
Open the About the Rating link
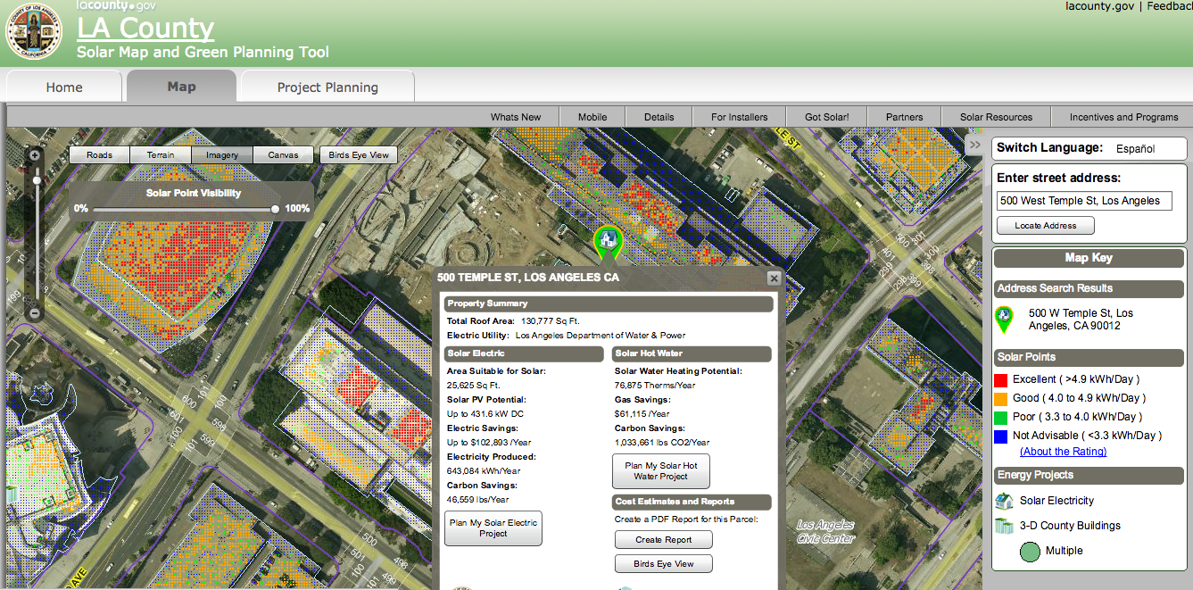click(1063, 452)
